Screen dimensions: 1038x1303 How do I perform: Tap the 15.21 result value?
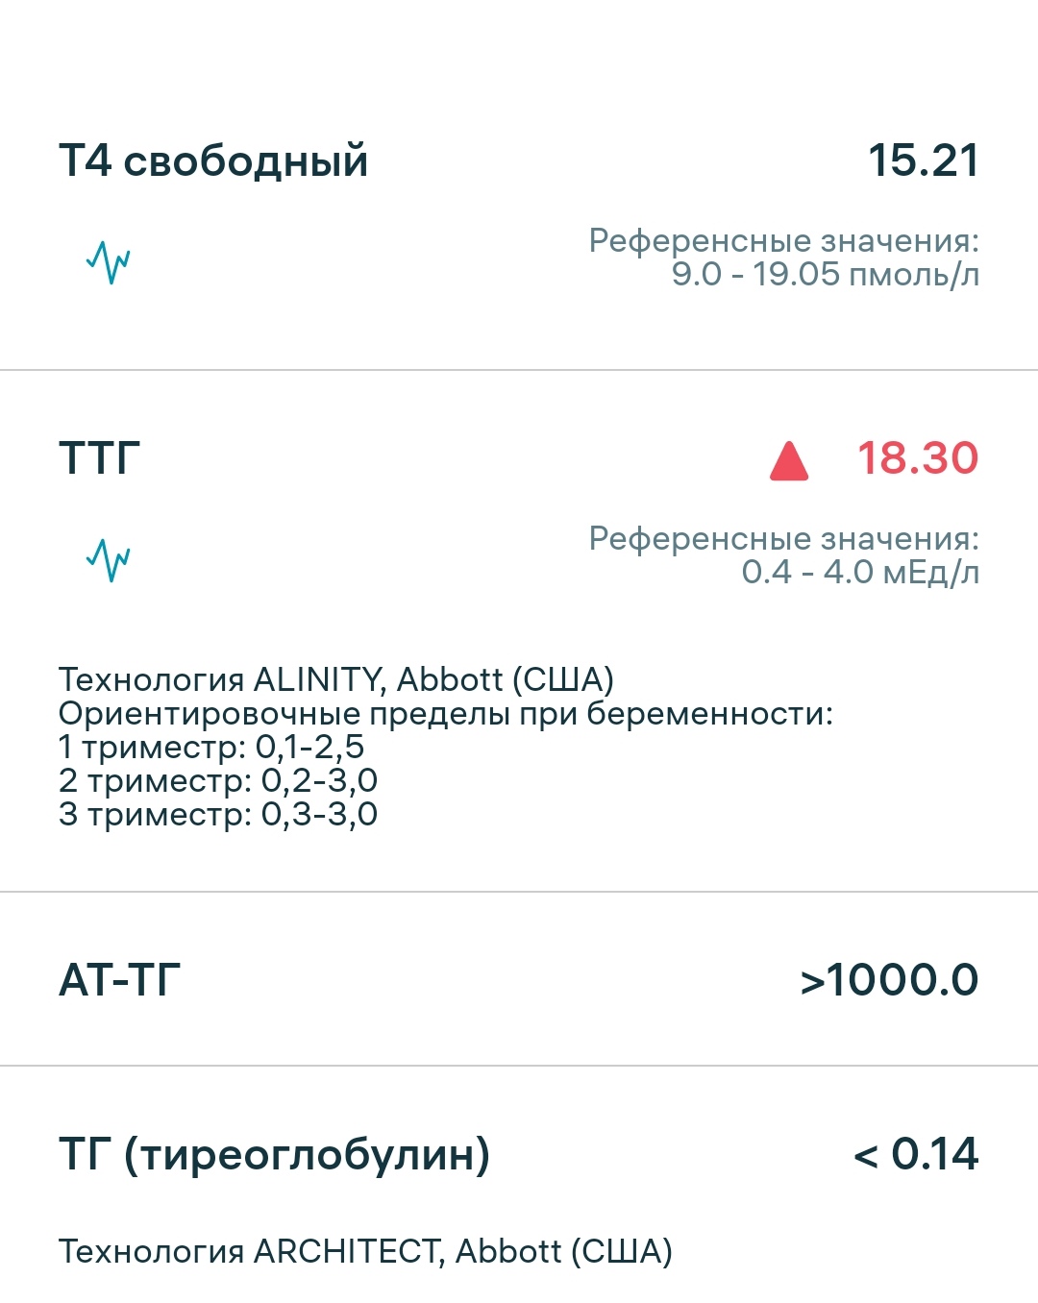[x=924, y=160]
